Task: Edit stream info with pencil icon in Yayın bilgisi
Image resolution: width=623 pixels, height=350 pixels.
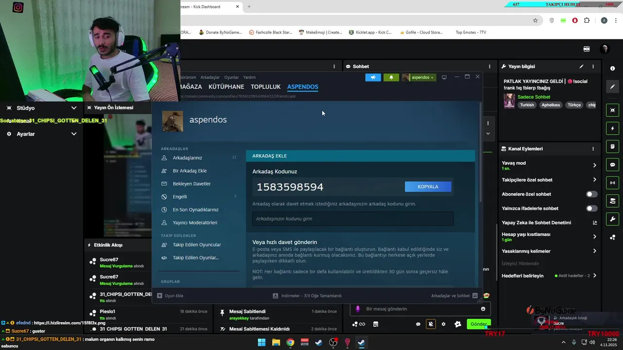Action: click(581, 67)
